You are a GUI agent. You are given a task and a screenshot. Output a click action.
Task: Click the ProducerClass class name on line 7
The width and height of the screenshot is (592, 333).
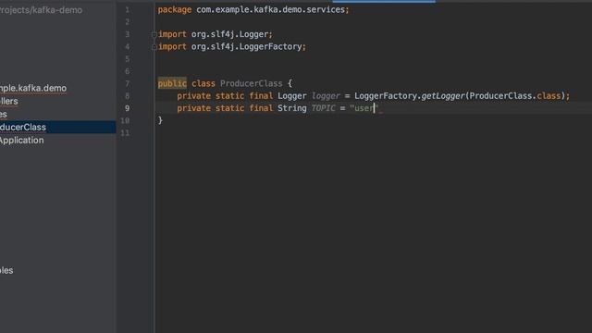pos(252,83)
